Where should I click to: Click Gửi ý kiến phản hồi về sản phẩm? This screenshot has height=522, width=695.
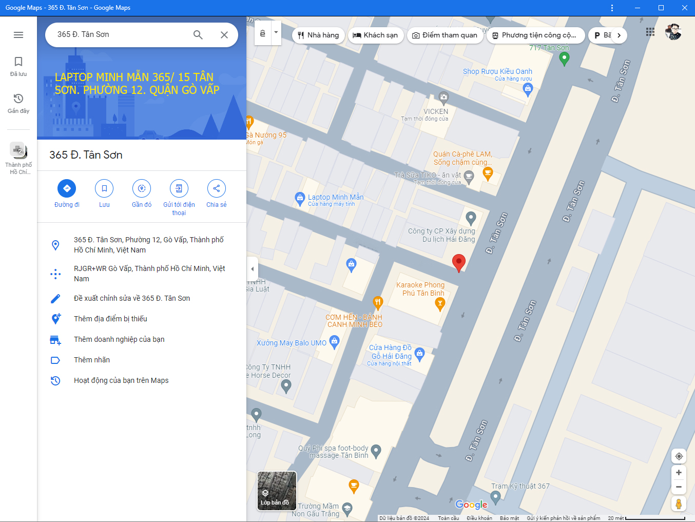[563, 518]
